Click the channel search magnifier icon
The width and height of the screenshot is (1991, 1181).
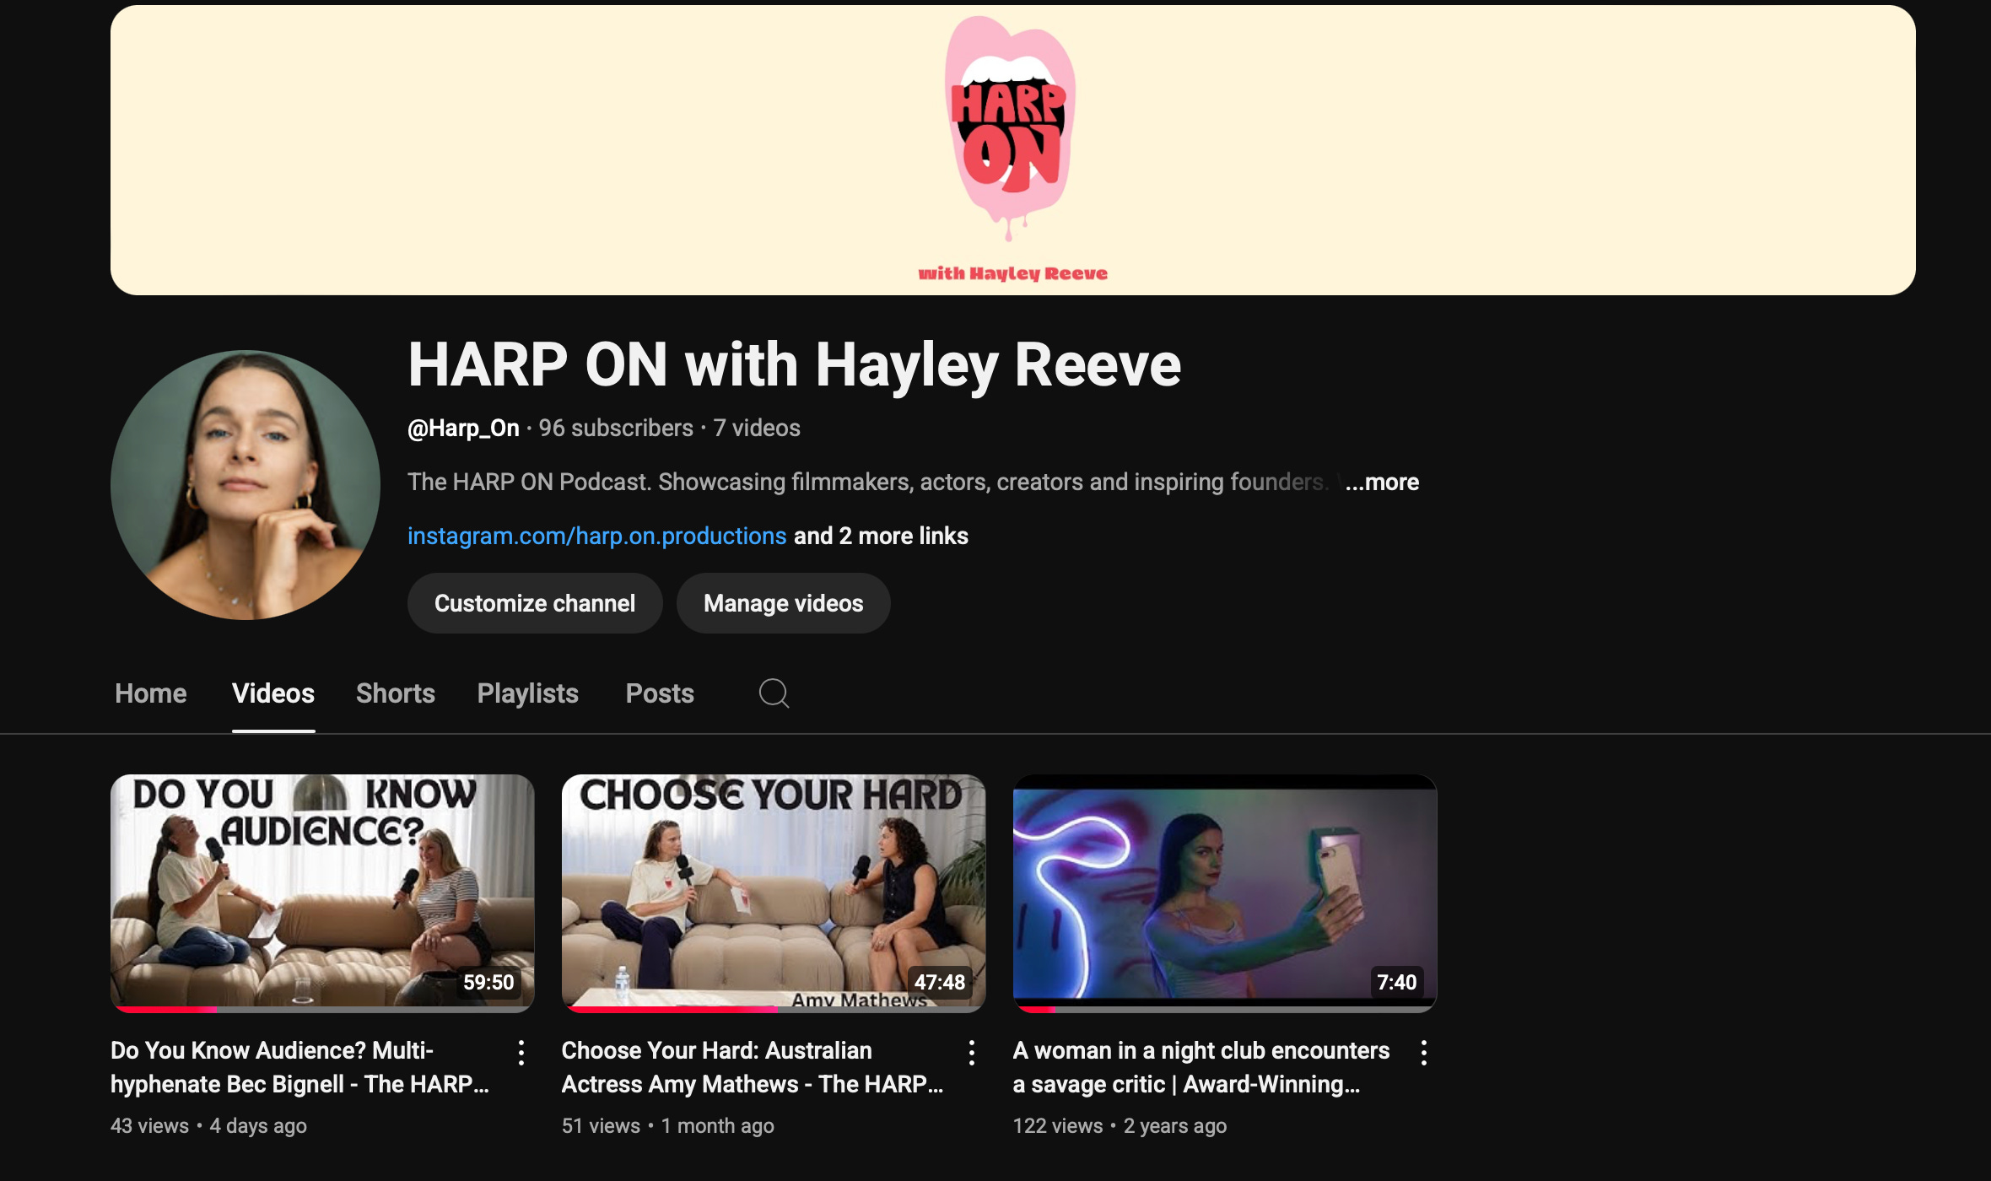[774, 693]
